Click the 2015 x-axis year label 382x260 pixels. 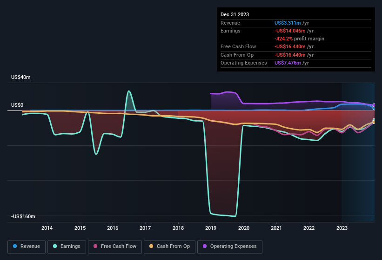[80, 228]
